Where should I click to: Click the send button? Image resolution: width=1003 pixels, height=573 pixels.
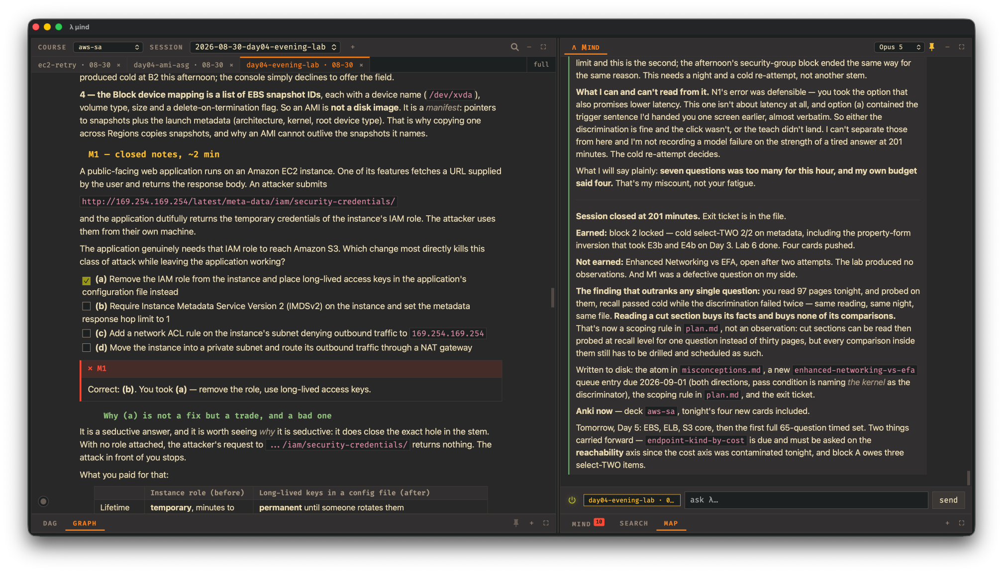[x=948, y=500]
